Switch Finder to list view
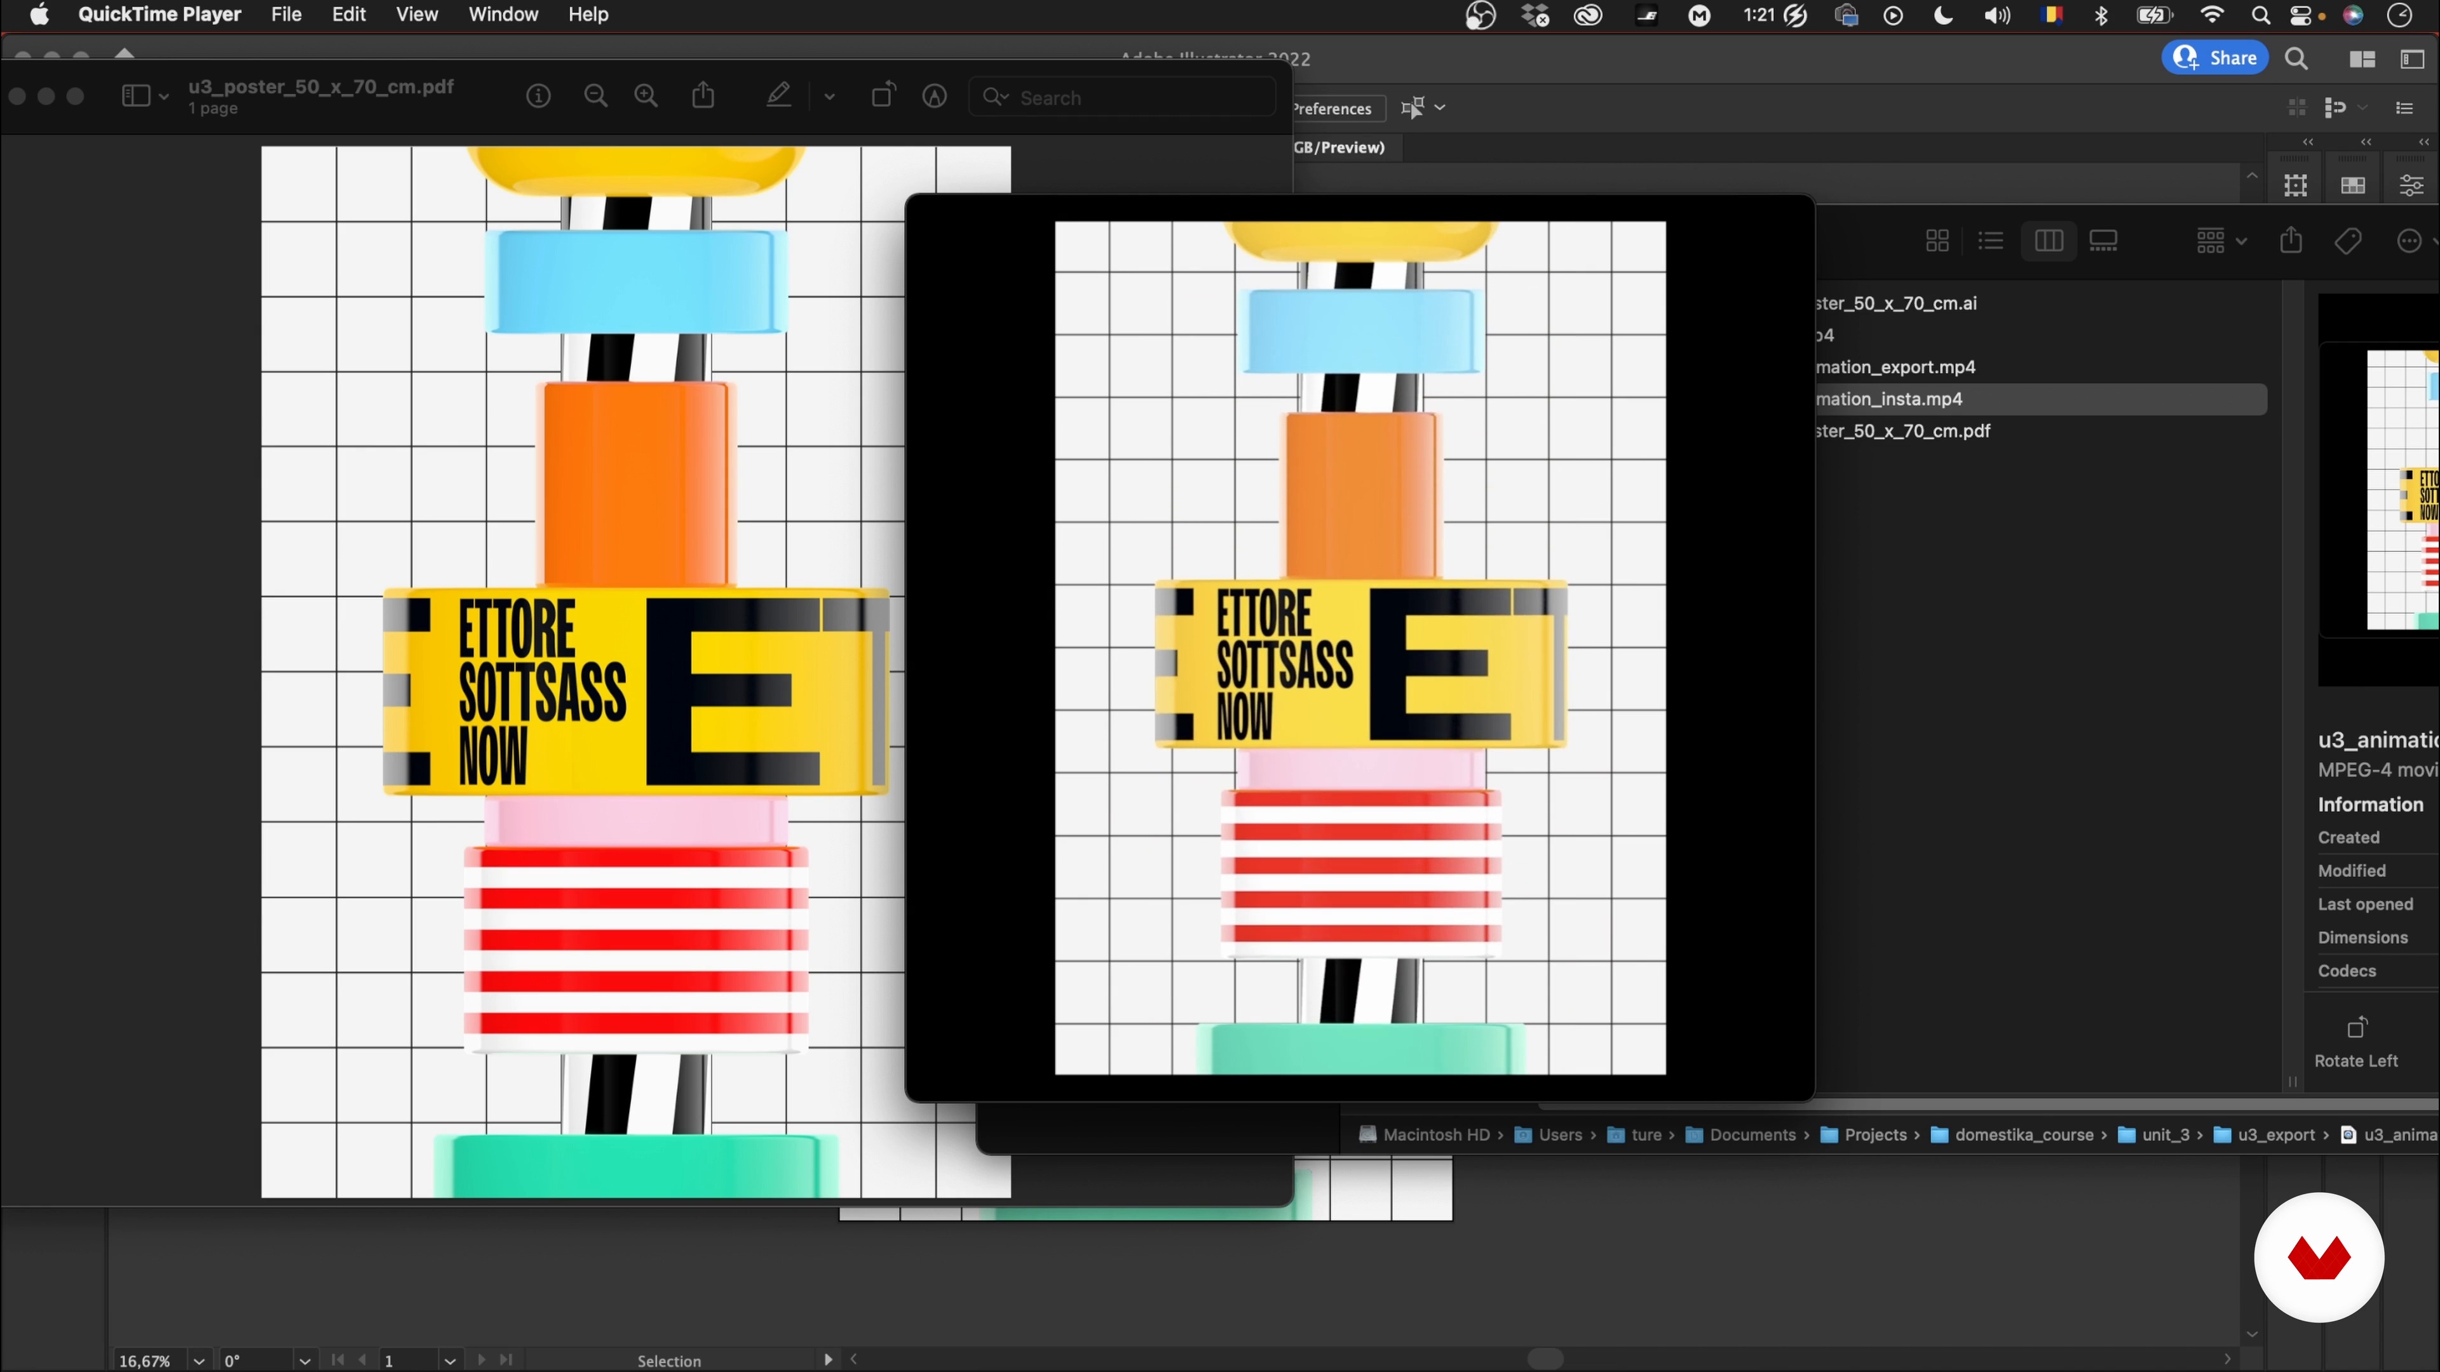 1991,241
